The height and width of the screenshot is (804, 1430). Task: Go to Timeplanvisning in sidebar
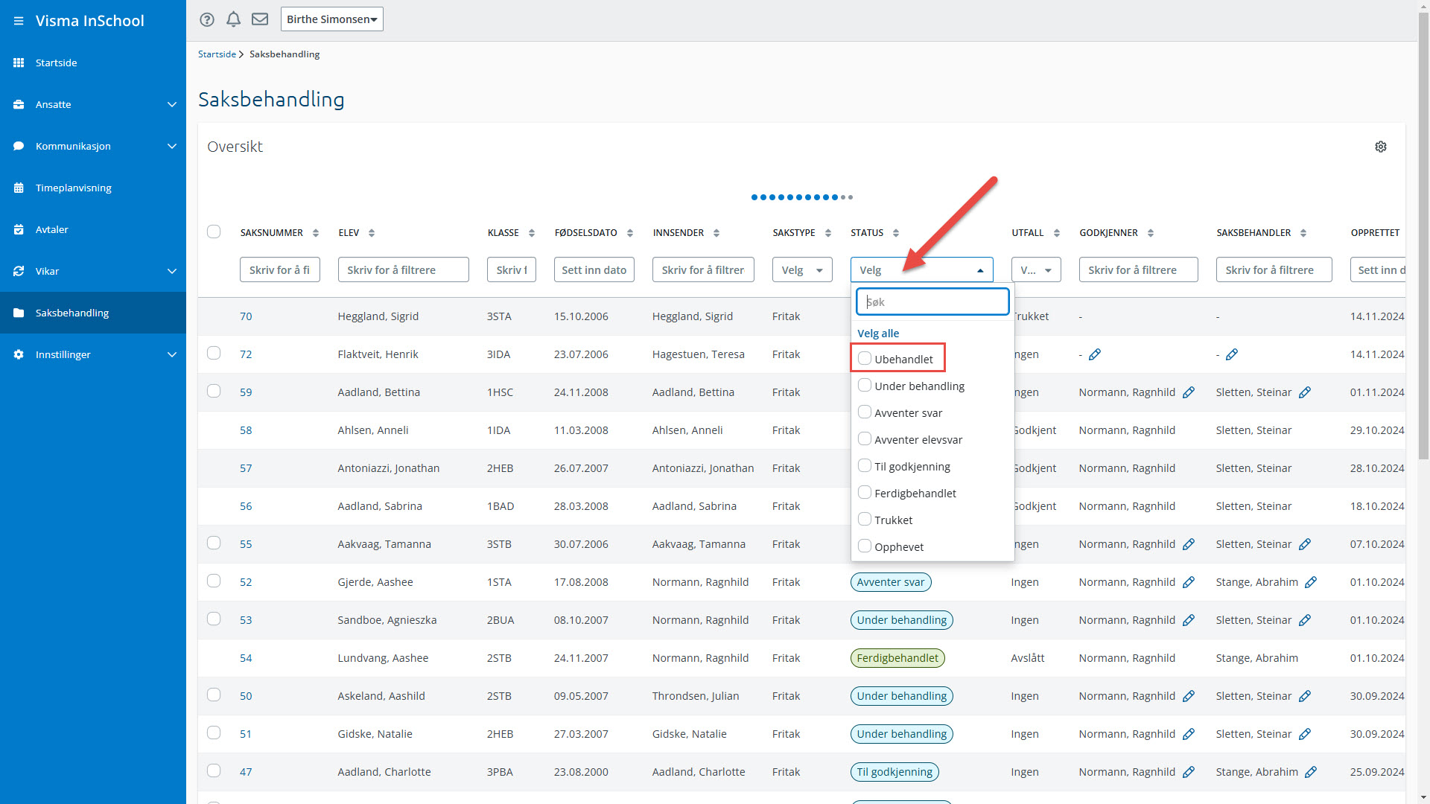[73, 188]
